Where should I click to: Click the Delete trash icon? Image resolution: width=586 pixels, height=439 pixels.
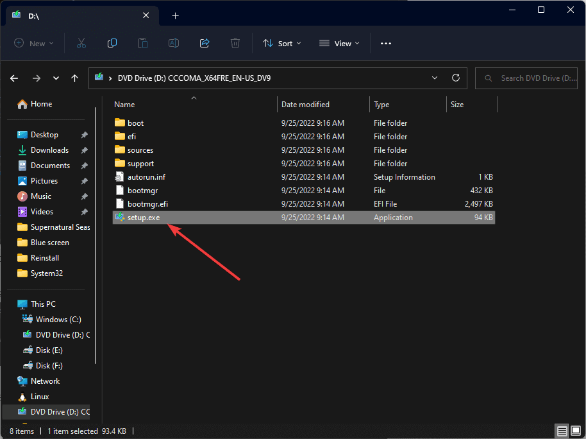coord(235,44)
